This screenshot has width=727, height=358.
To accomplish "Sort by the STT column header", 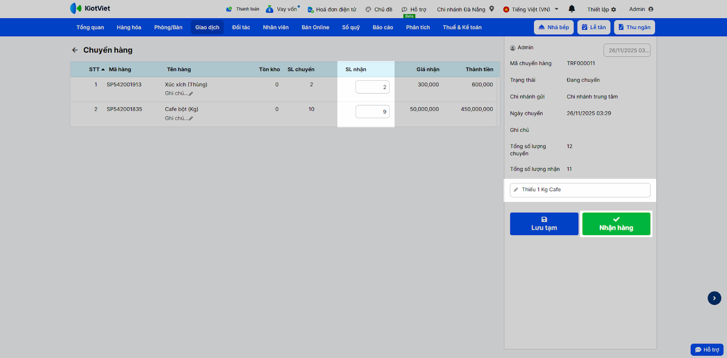I will coord(97,70).
